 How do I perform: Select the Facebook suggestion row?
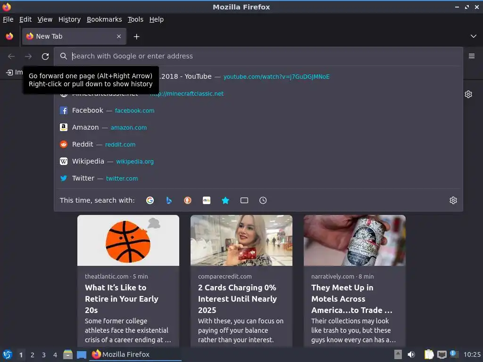coord(258,110)
